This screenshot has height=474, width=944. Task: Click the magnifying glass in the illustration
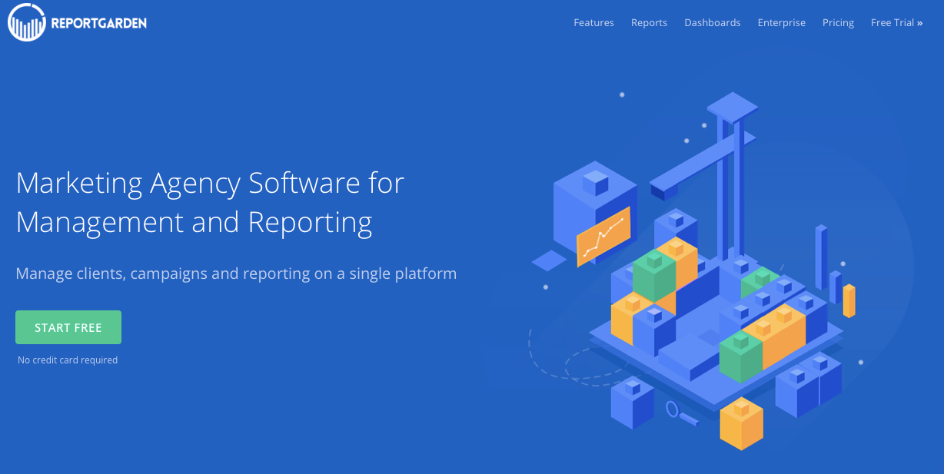[x=675, y=410]
